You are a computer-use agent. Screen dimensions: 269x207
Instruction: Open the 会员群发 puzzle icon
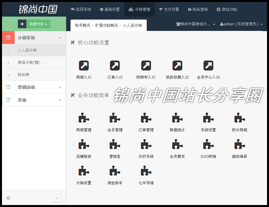tap(177, 144)
